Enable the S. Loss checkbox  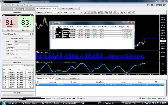tap(7, 51)
